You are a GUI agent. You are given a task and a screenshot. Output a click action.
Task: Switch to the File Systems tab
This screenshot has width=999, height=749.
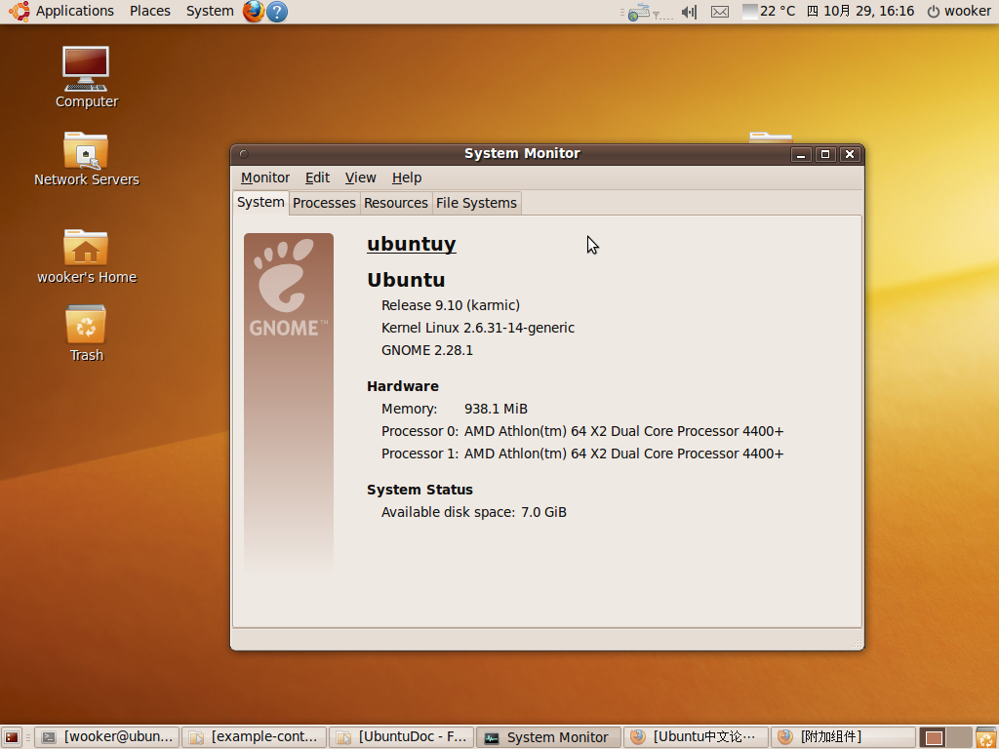pos(476,203)
